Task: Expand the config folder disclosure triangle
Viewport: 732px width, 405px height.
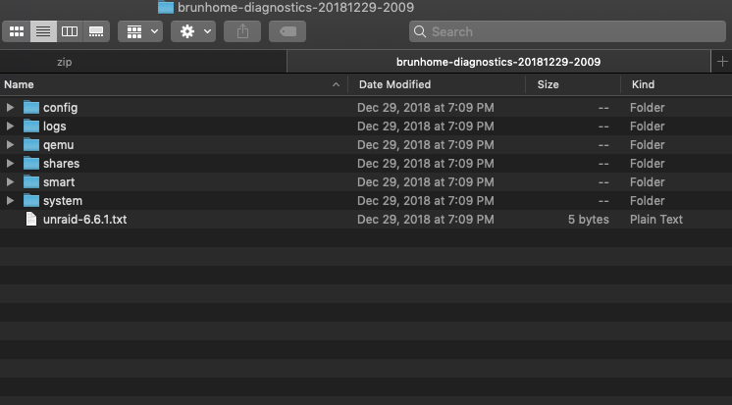Action: click(x=10, y=107)
